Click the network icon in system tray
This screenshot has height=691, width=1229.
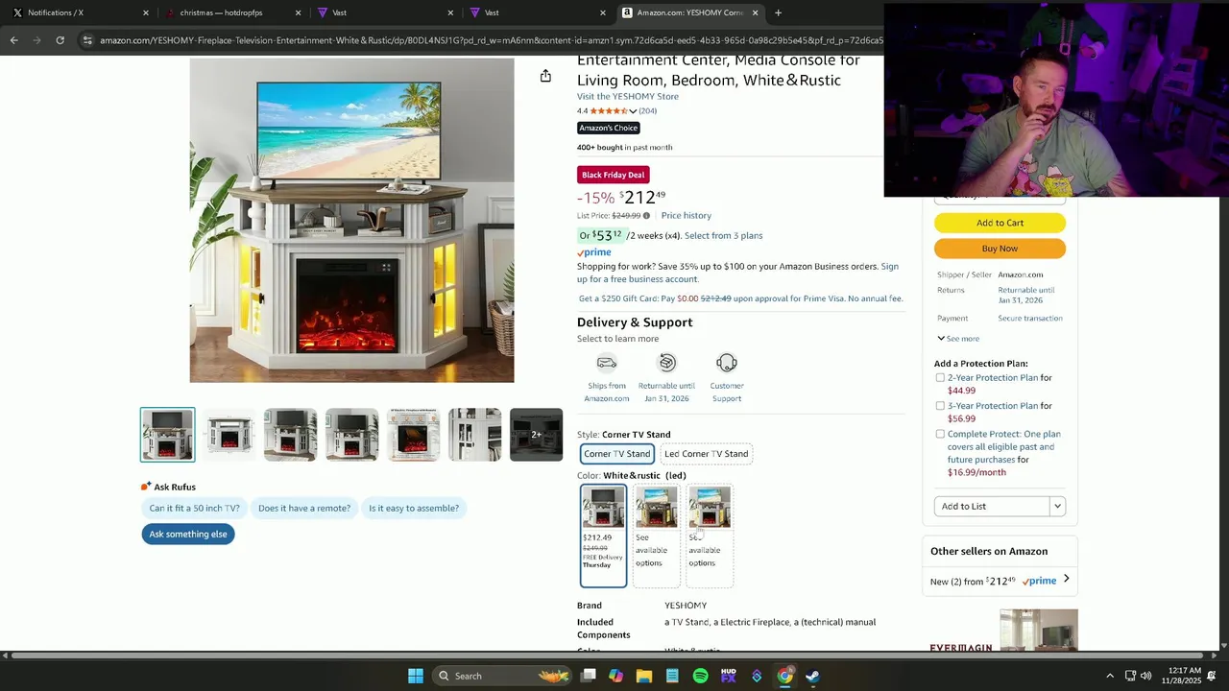tap(1130, 676)
